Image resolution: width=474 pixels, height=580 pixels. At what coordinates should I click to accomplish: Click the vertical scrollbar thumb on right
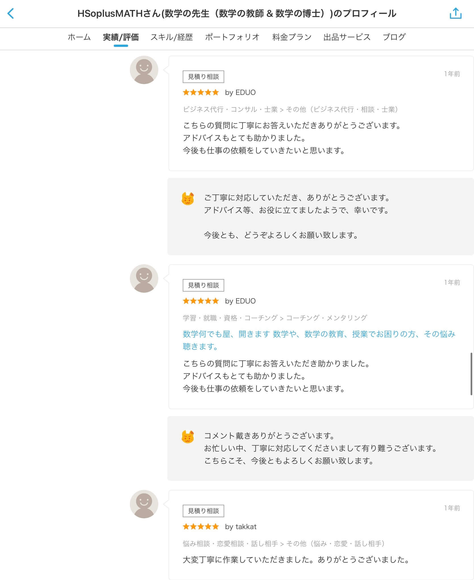pyautogui.click(x=471, y=374)
